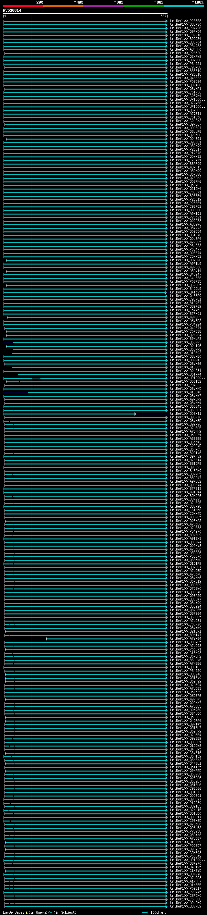
Task: Select label UniRef100_Q9XG67
Action: click(x=186, y=124)
